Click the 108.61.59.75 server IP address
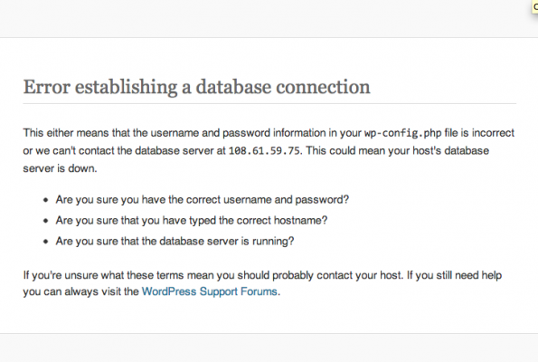The height and width of the screenshot is (362, 538). 264,151
